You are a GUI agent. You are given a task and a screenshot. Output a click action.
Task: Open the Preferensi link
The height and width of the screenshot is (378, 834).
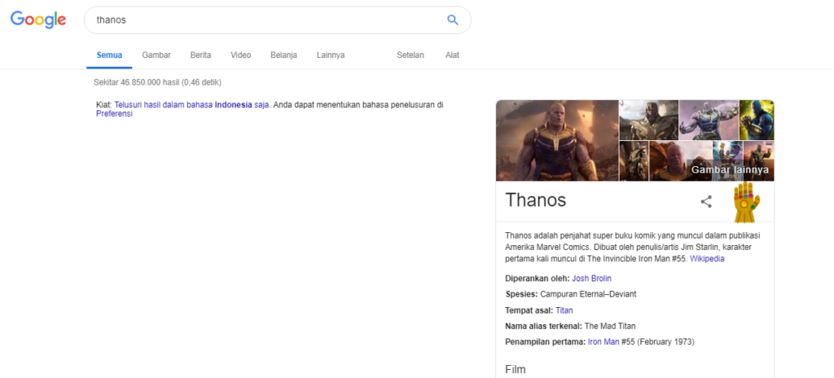114,113
